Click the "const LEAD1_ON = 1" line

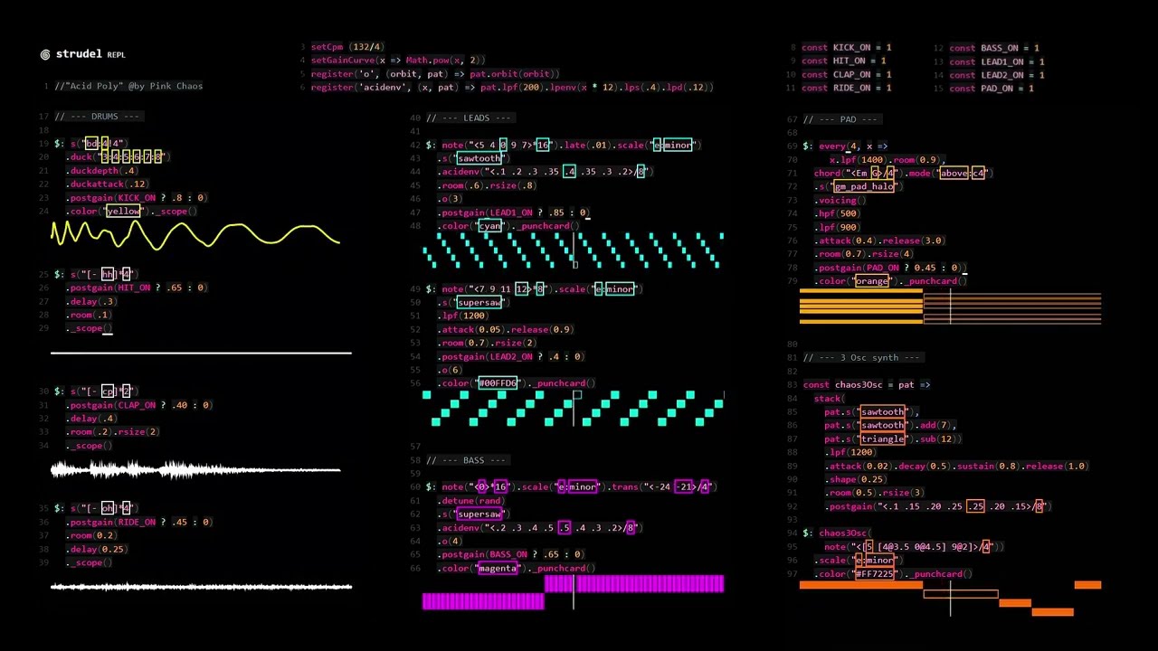click(x=997, y=61)
